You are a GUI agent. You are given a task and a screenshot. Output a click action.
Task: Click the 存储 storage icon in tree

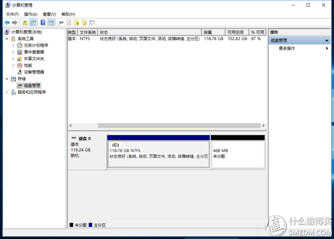pos(13,79)
